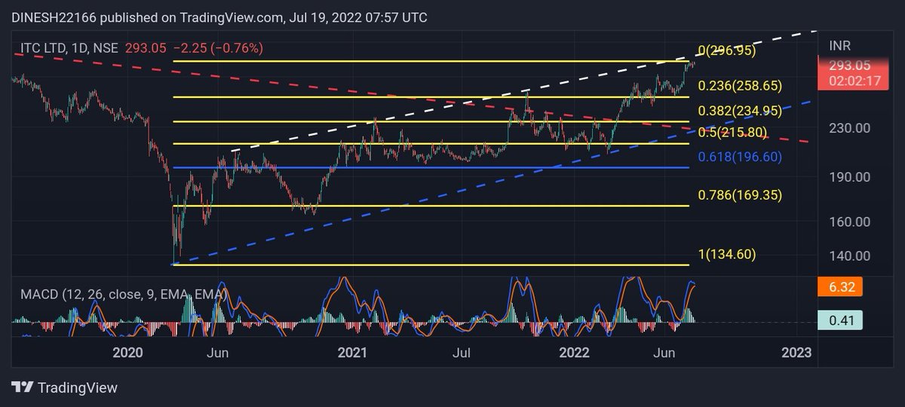
Task: Click the 0.382(234.95) Fibonacci level label
Action: [x=740, y=112]
